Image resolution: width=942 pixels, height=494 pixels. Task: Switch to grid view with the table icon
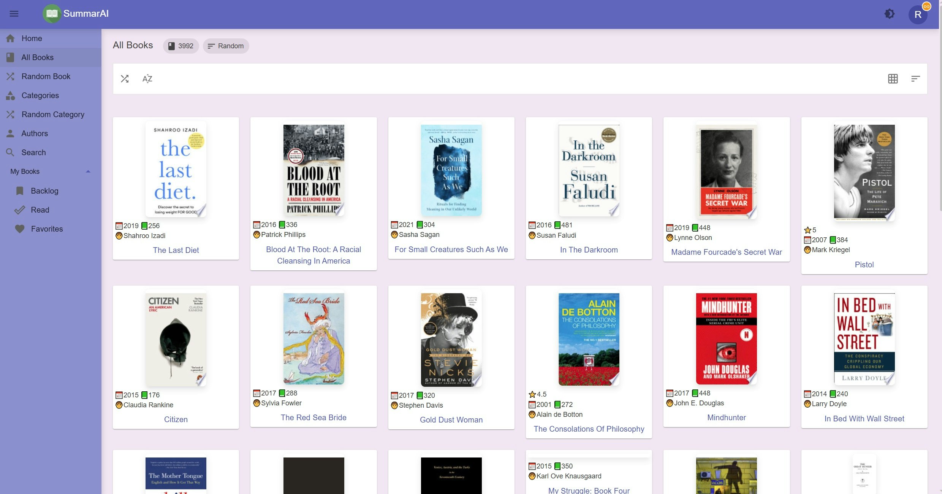[x=893, y=79]
